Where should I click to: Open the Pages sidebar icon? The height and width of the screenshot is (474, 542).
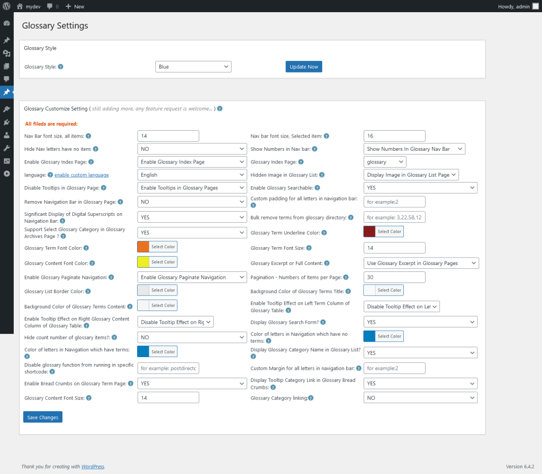6,66
